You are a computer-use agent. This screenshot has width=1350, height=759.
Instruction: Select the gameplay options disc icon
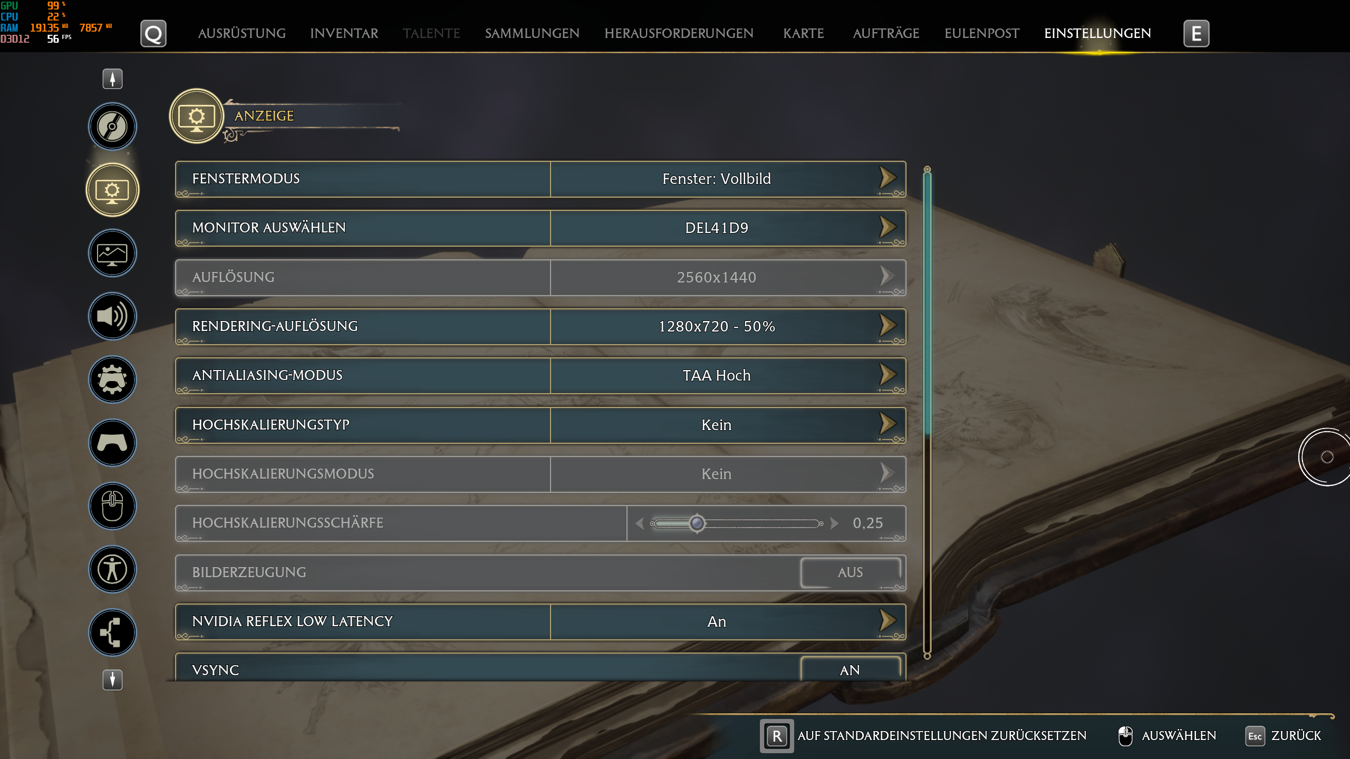click(x=112, y=126)
